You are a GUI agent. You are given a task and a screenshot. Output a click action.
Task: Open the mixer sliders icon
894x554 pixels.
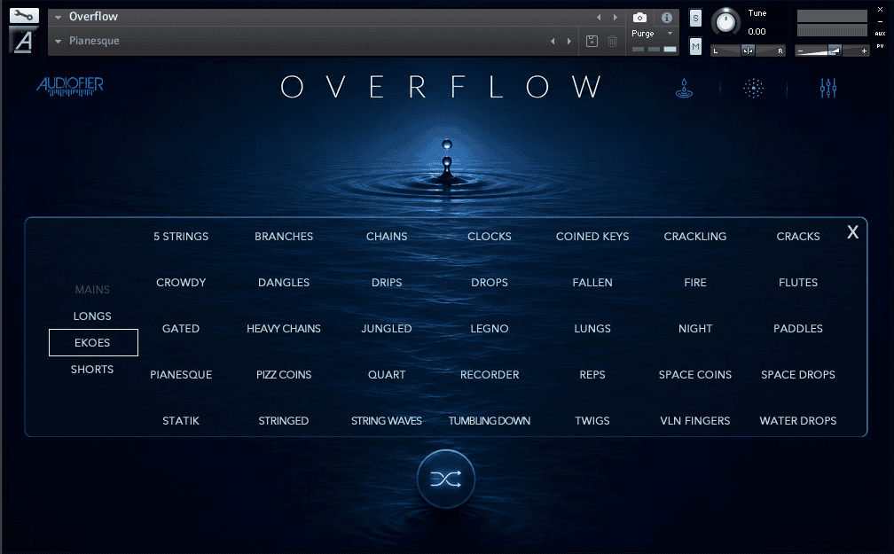tap(827, 88)
